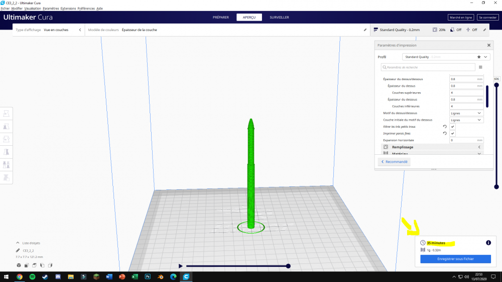Screen dimensions: 502x282
Task: Switch to top camera view icon
Action: pos(34,265)
